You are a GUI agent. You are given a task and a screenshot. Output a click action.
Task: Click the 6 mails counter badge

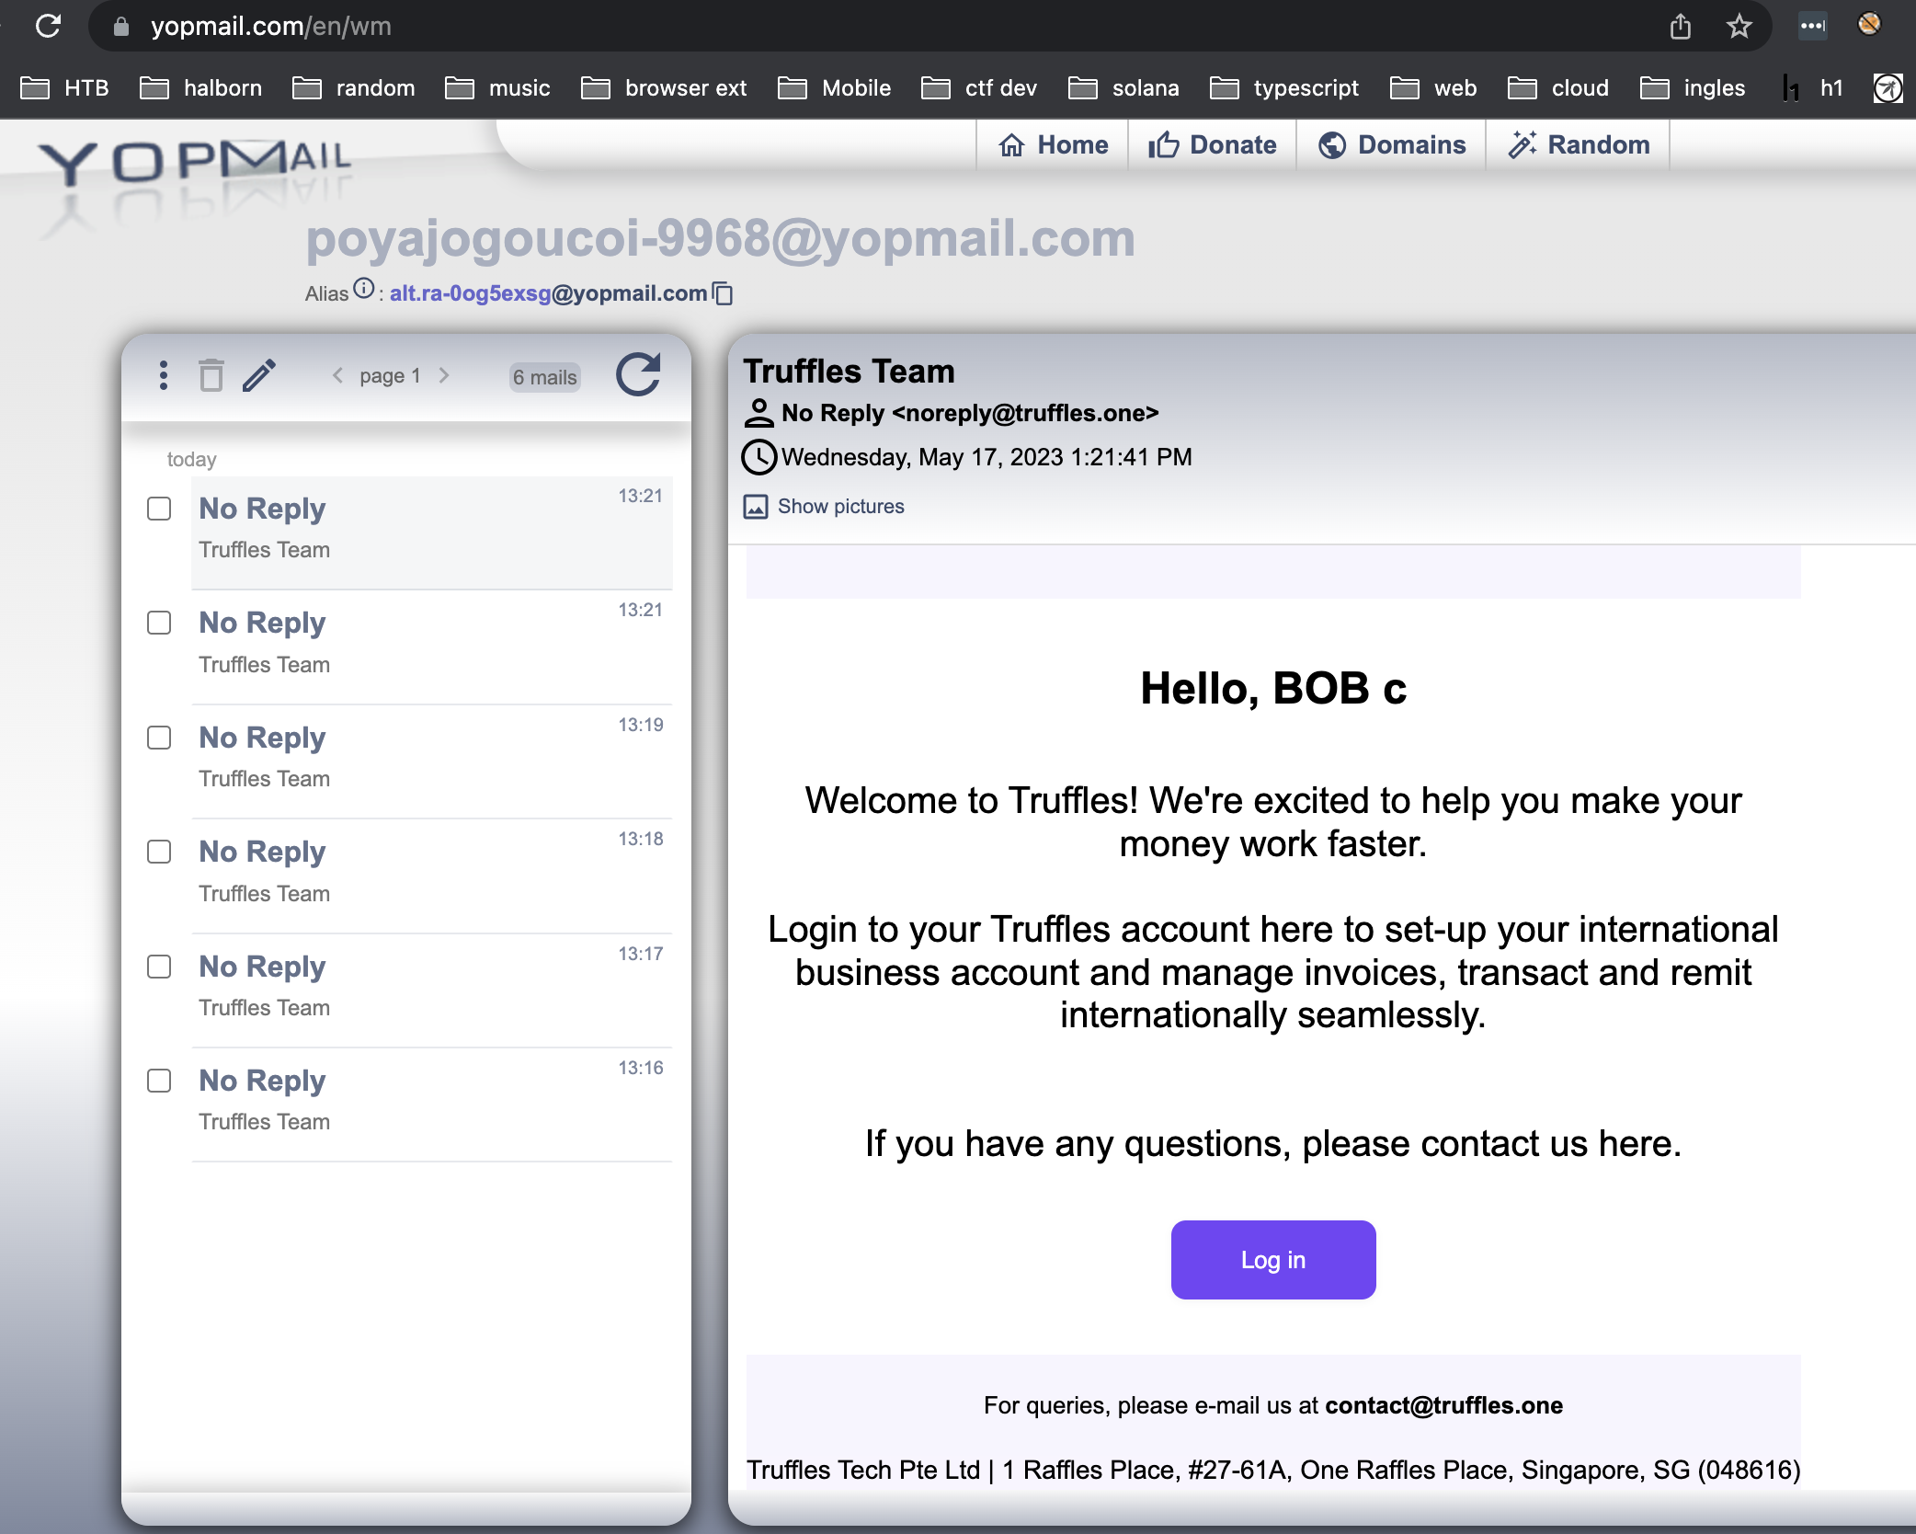(x=545, y=377)
